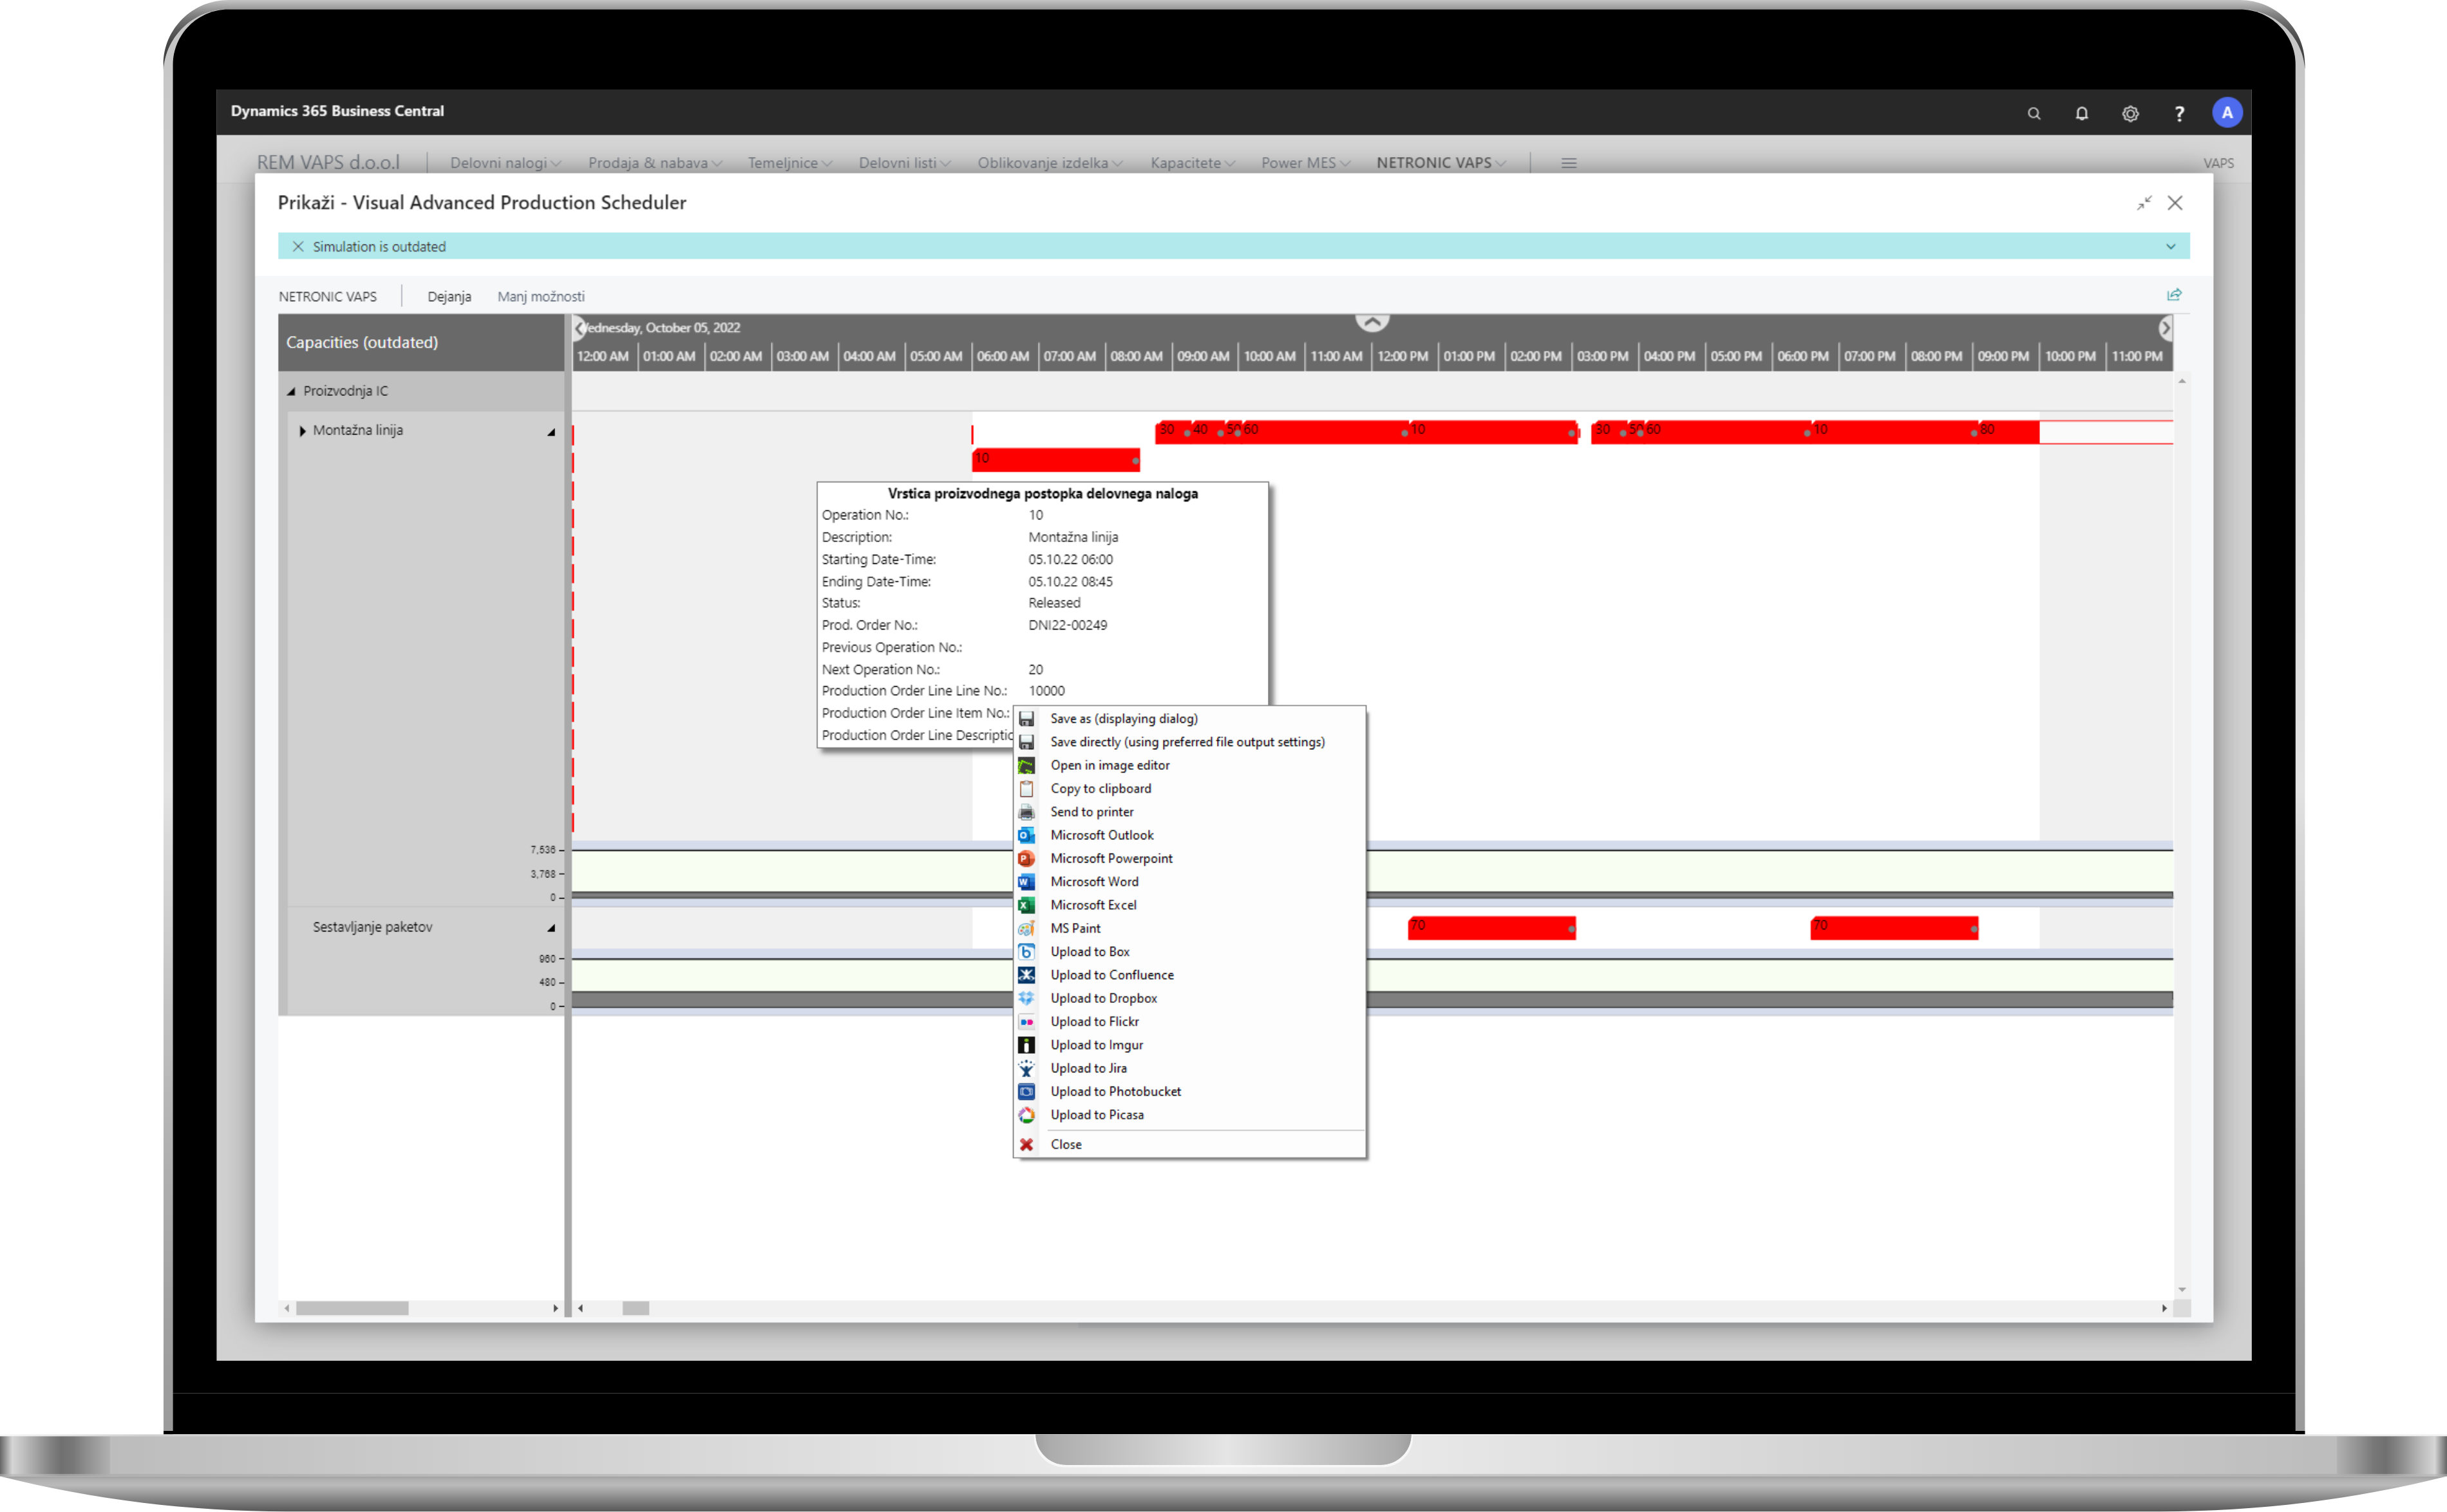2447x1512 pixels.
Task: Click Manj možnosti link
Action: pyautogui.click(x=541, y=297)
